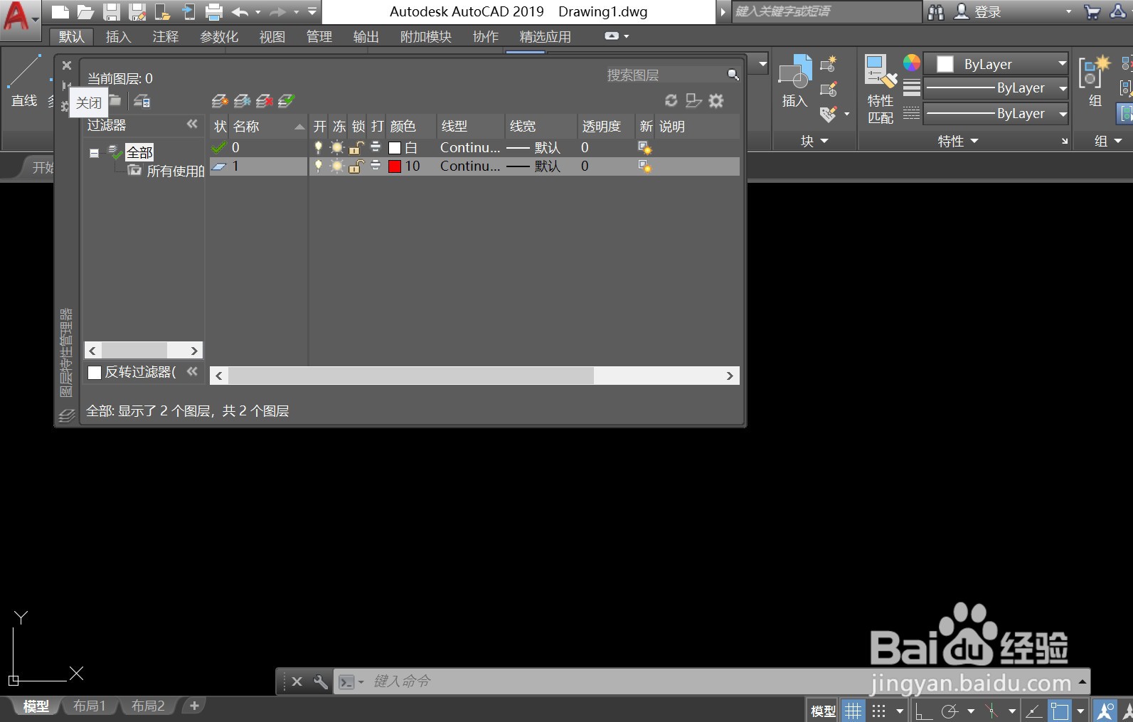Sort layers by the Name (名称) column header
Image resolution: width=1133 pixels, height=722 pixels.
tap(267, 127)
